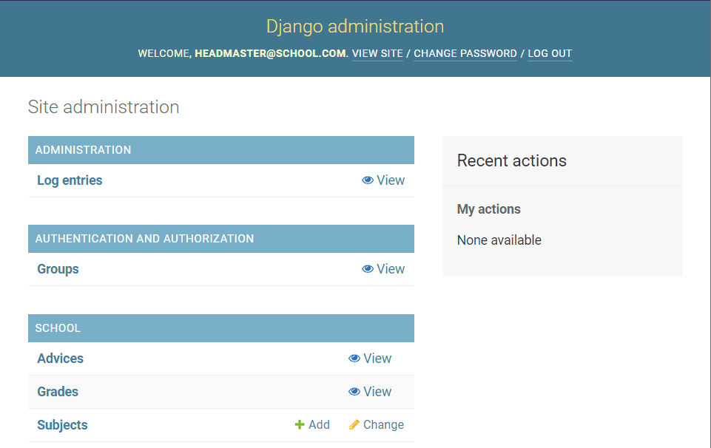This screenshot has height=448, width=711.
Task: Click My actions under Recent actions
Action: pos(488,209)
